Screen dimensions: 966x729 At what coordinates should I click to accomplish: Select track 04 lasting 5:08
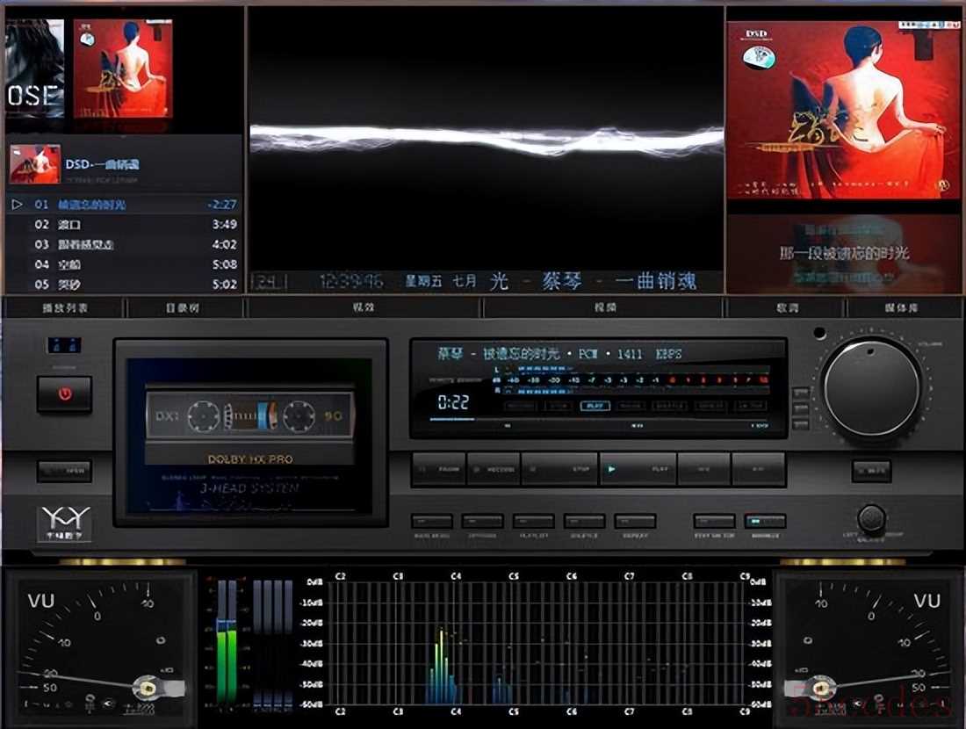123,264
